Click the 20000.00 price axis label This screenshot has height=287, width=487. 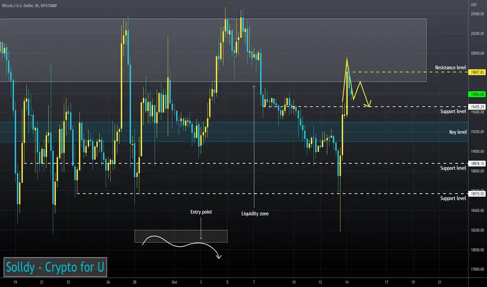[x=477, y=53]
